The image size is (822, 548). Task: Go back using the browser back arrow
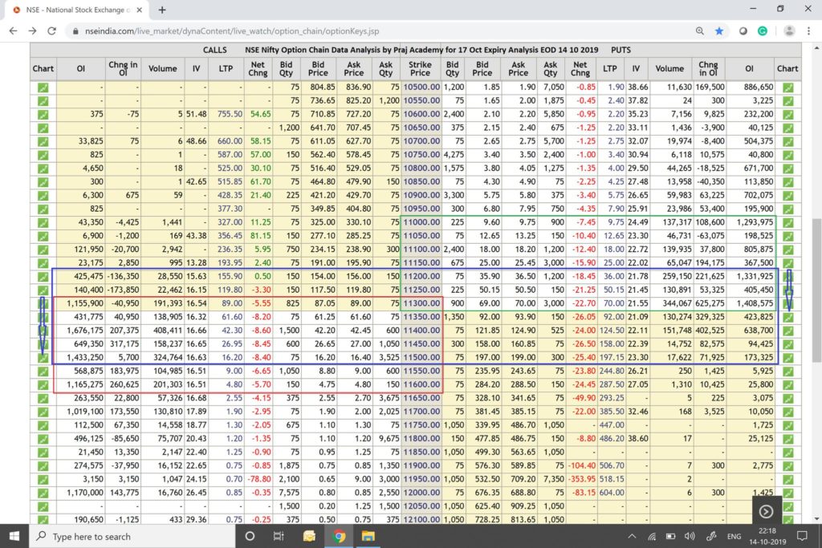13,30
